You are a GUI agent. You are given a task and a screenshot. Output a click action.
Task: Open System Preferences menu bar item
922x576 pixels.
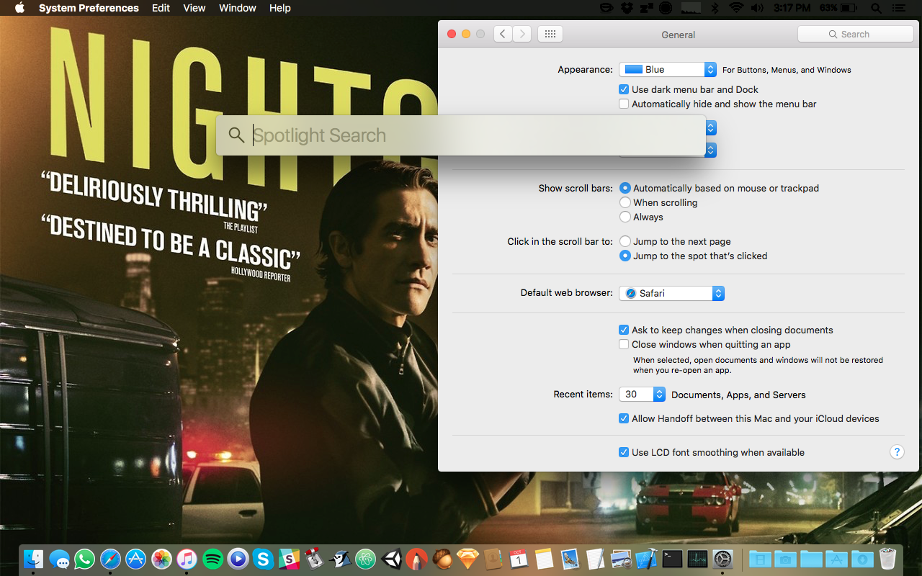(x=89, y=8)
